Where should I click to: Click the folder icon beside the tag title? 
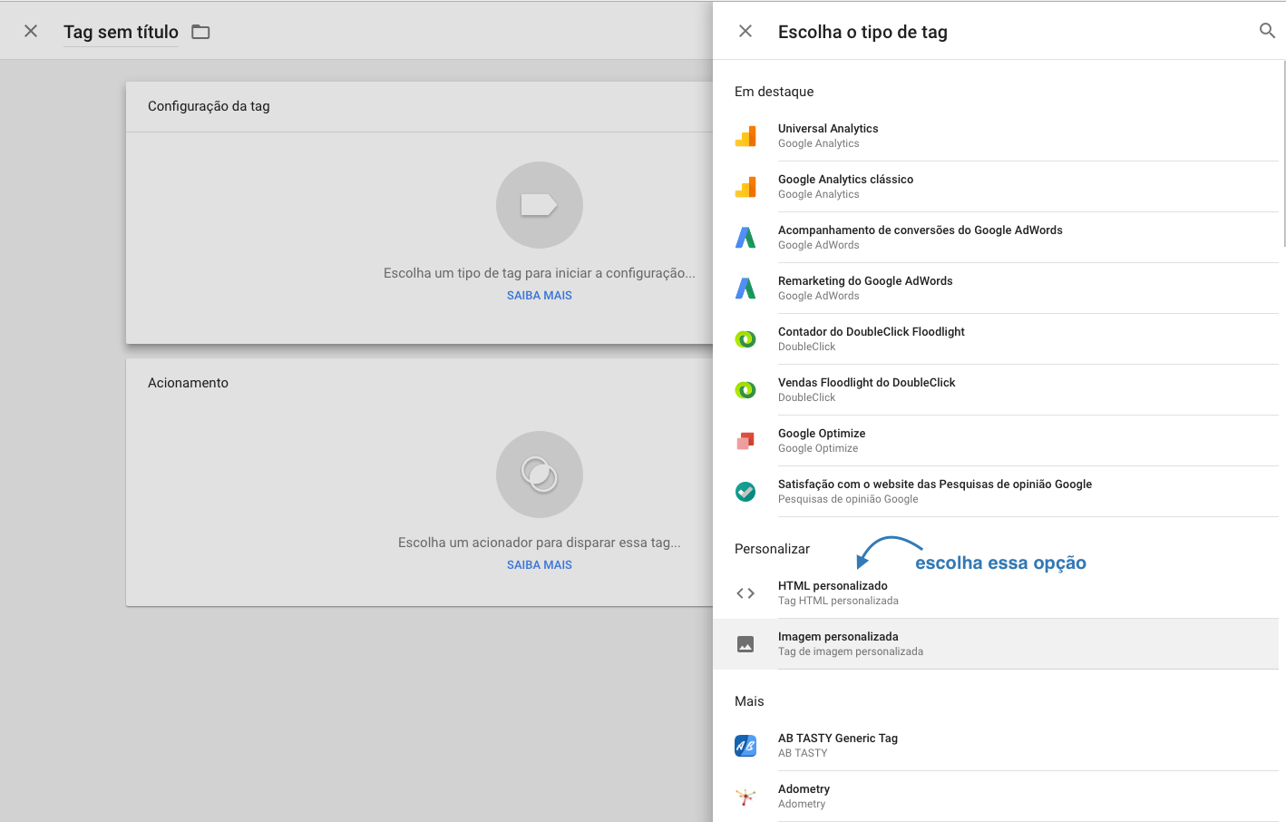(200, 32)
